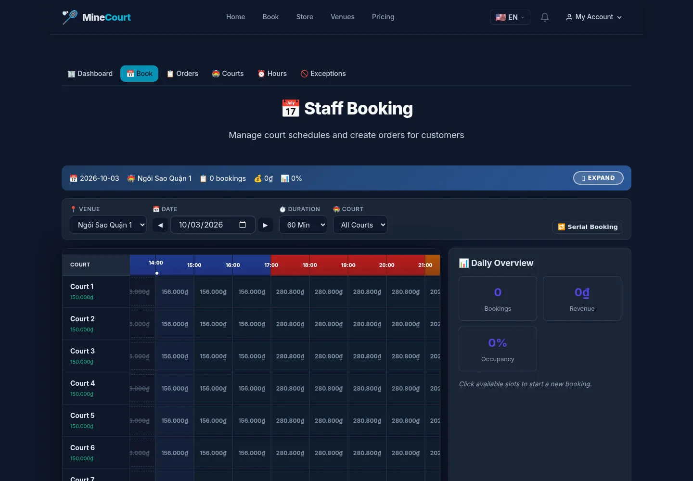
Task: Open the date picker calendar icon
Action: click(243, 225)
